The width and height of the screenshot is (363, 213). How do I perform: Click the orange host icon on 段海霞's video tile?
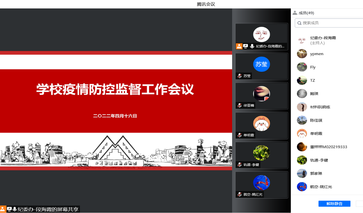(x=239, y=46)
